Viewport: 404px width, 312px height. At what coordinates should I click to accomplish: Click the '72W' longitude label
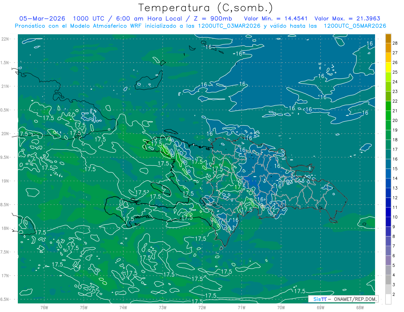coord(202,307)
